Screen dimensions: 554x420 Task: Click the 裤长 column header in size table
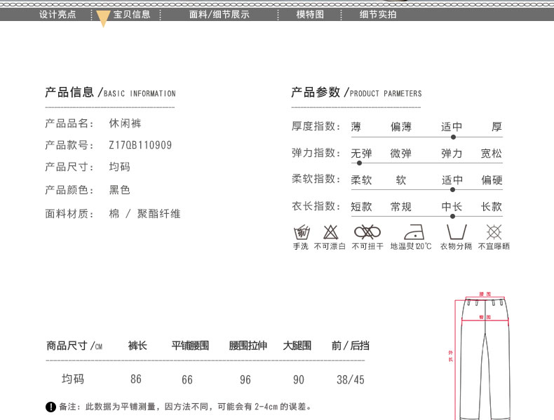[x=137, y=346]
